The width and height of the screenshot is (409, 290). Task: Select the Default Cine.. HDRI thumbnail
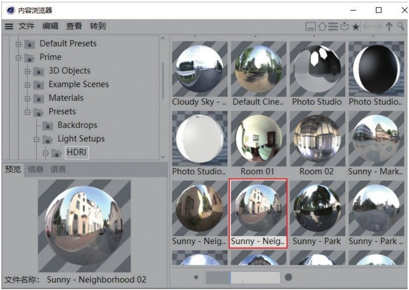[x=259, y=69]
